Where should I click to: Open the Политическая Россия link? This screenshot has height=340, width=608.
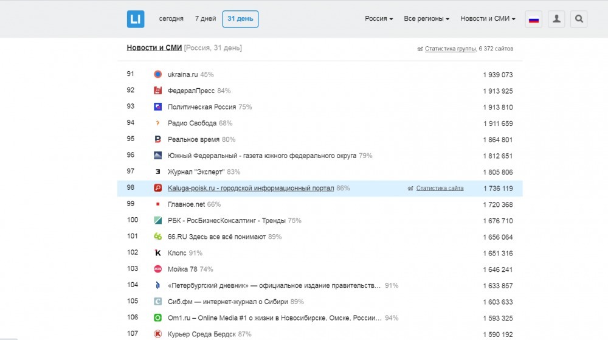202,107
